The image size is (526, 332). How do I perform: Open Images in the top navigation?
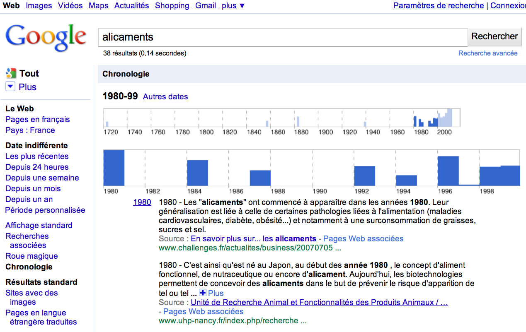(x=39, y=6)
